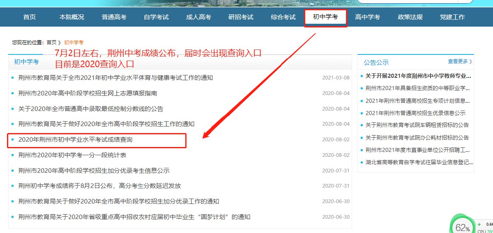
Task: Open 2021年荆州市普通高校招生优录信息公示
Action: (x=415, y=113)
